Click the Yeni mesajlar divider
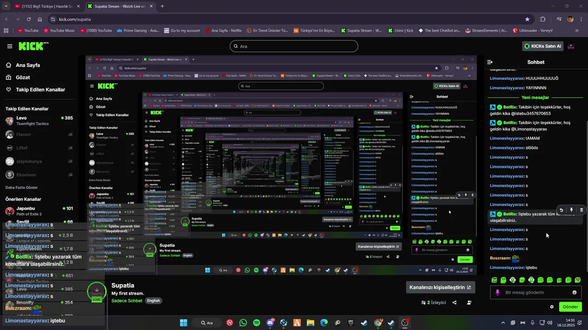Viewport: 588px width, 330px height. 535,98
